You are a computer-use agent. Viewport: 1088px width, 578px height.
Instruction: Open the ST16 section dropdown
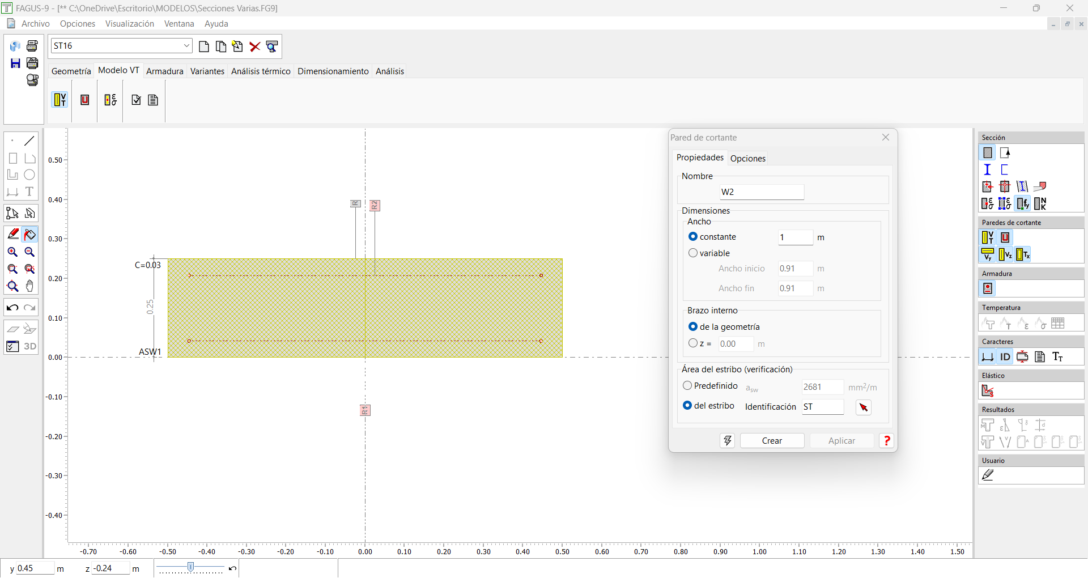[x=186, y=46]
